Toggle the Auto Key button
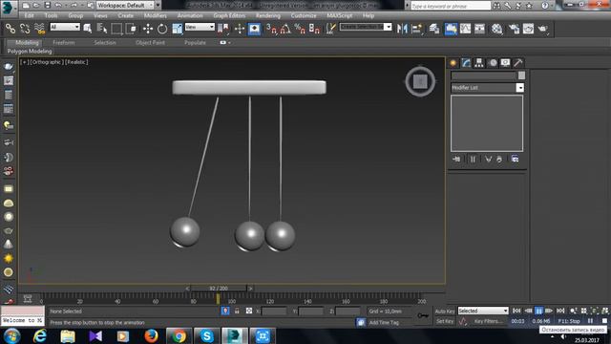This screenshot has width=611, height=344. click(x=445, y=312)
